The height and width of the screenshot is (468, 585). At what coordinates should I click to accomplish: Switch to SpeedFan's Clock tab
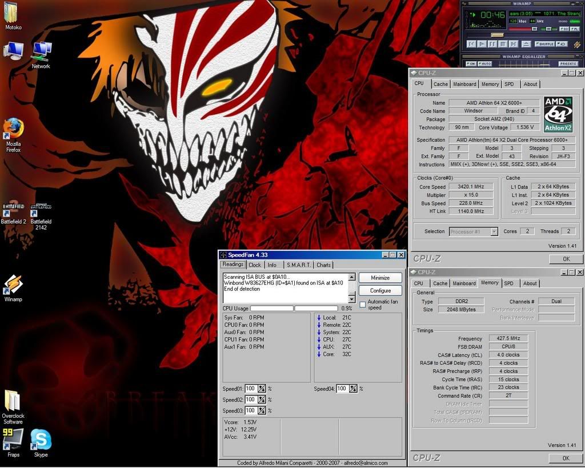255,265
